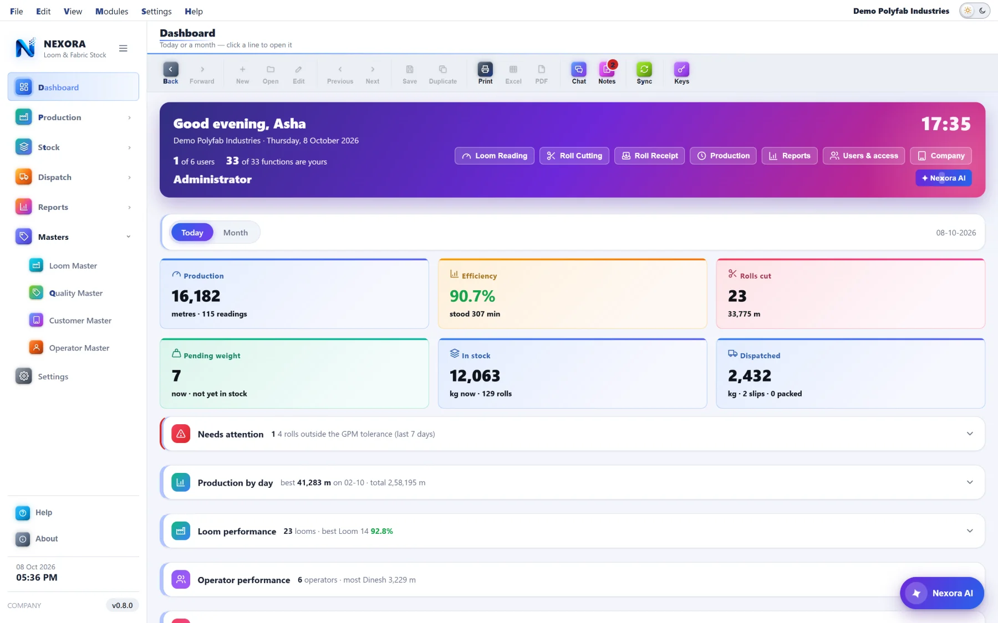The height and width of the screenshot is (623, 998).
Task: Collapse the Masters sidebar section
Action: 73,237
